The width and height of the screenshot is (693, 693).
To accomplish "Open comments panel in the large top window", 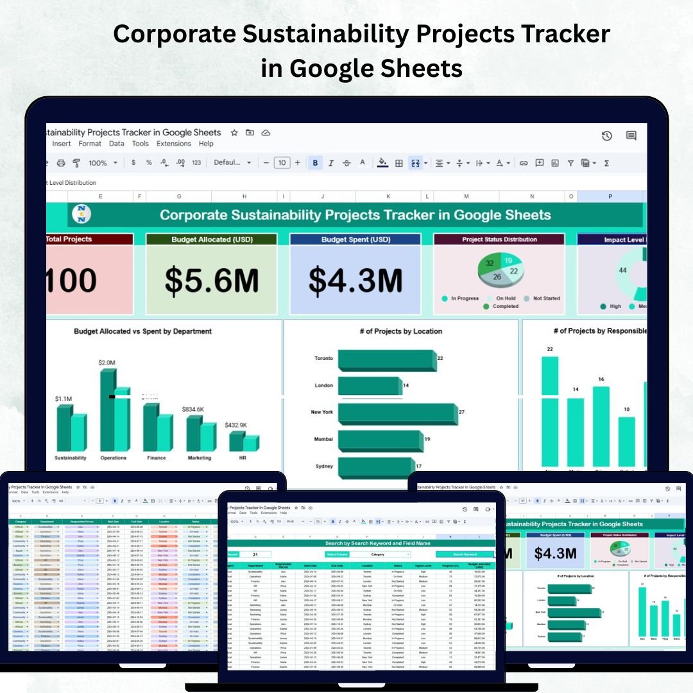I will click(x=631, y=135).
